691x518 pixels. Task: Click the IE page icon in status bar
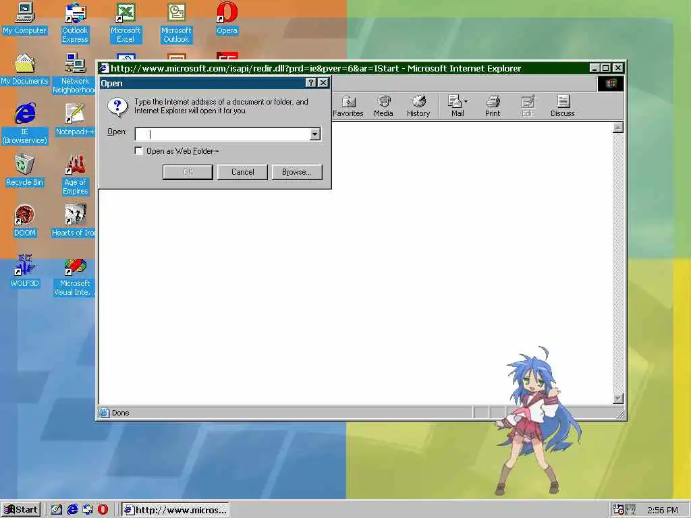point(104,413)
